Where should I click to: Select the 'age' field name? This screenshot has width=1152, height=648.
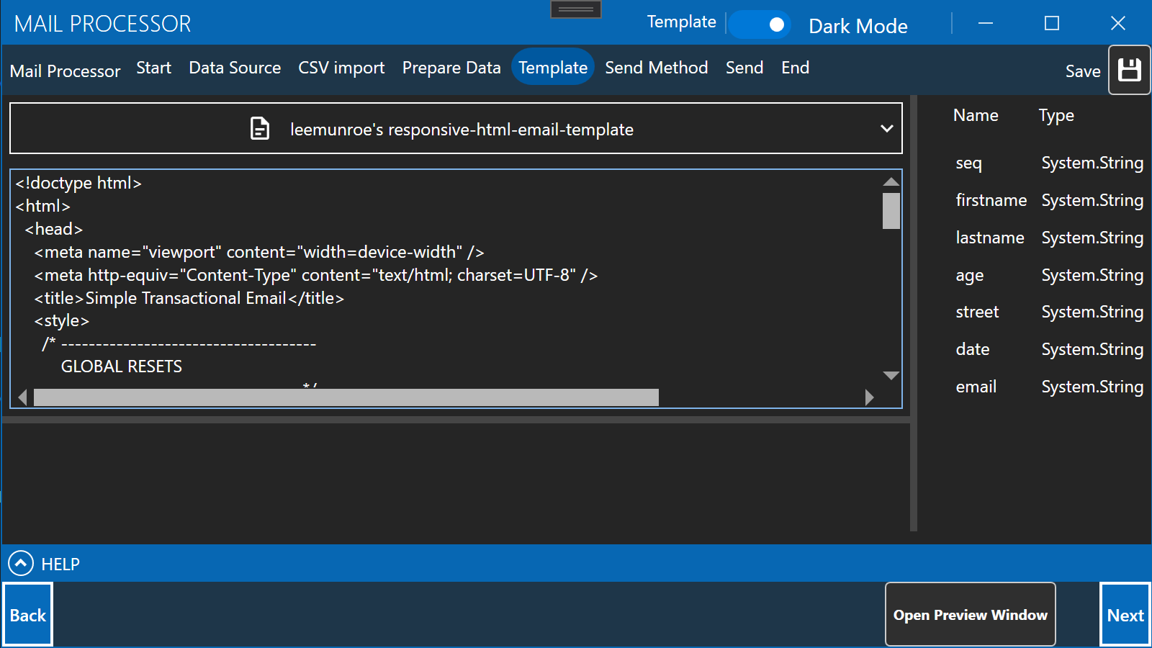point(970,275)
